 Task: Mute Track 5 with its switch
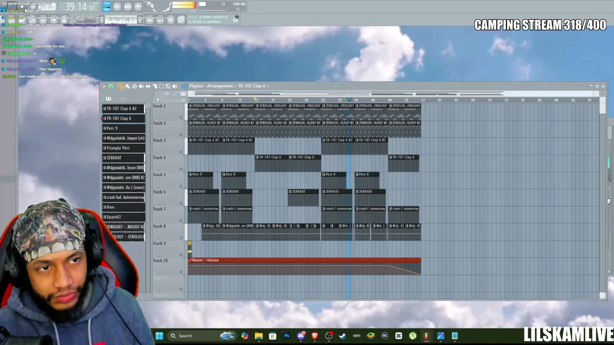[x=181, y=186]
